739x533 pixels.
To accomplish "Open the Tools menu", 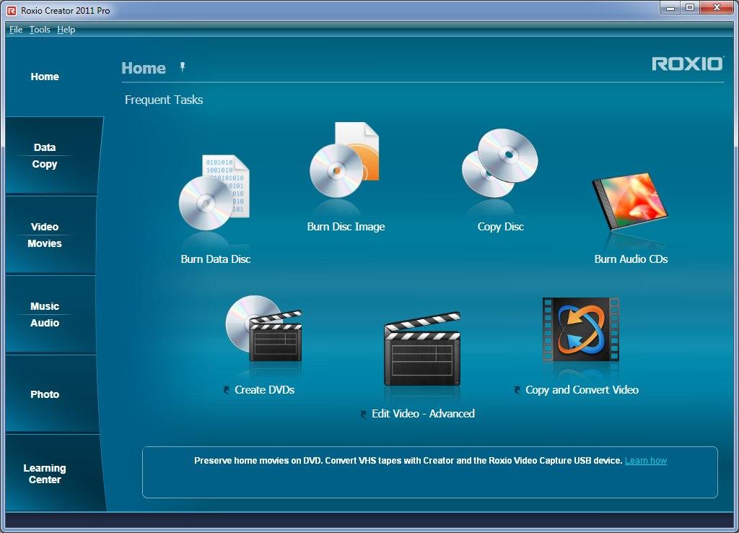I will [40, 30].
